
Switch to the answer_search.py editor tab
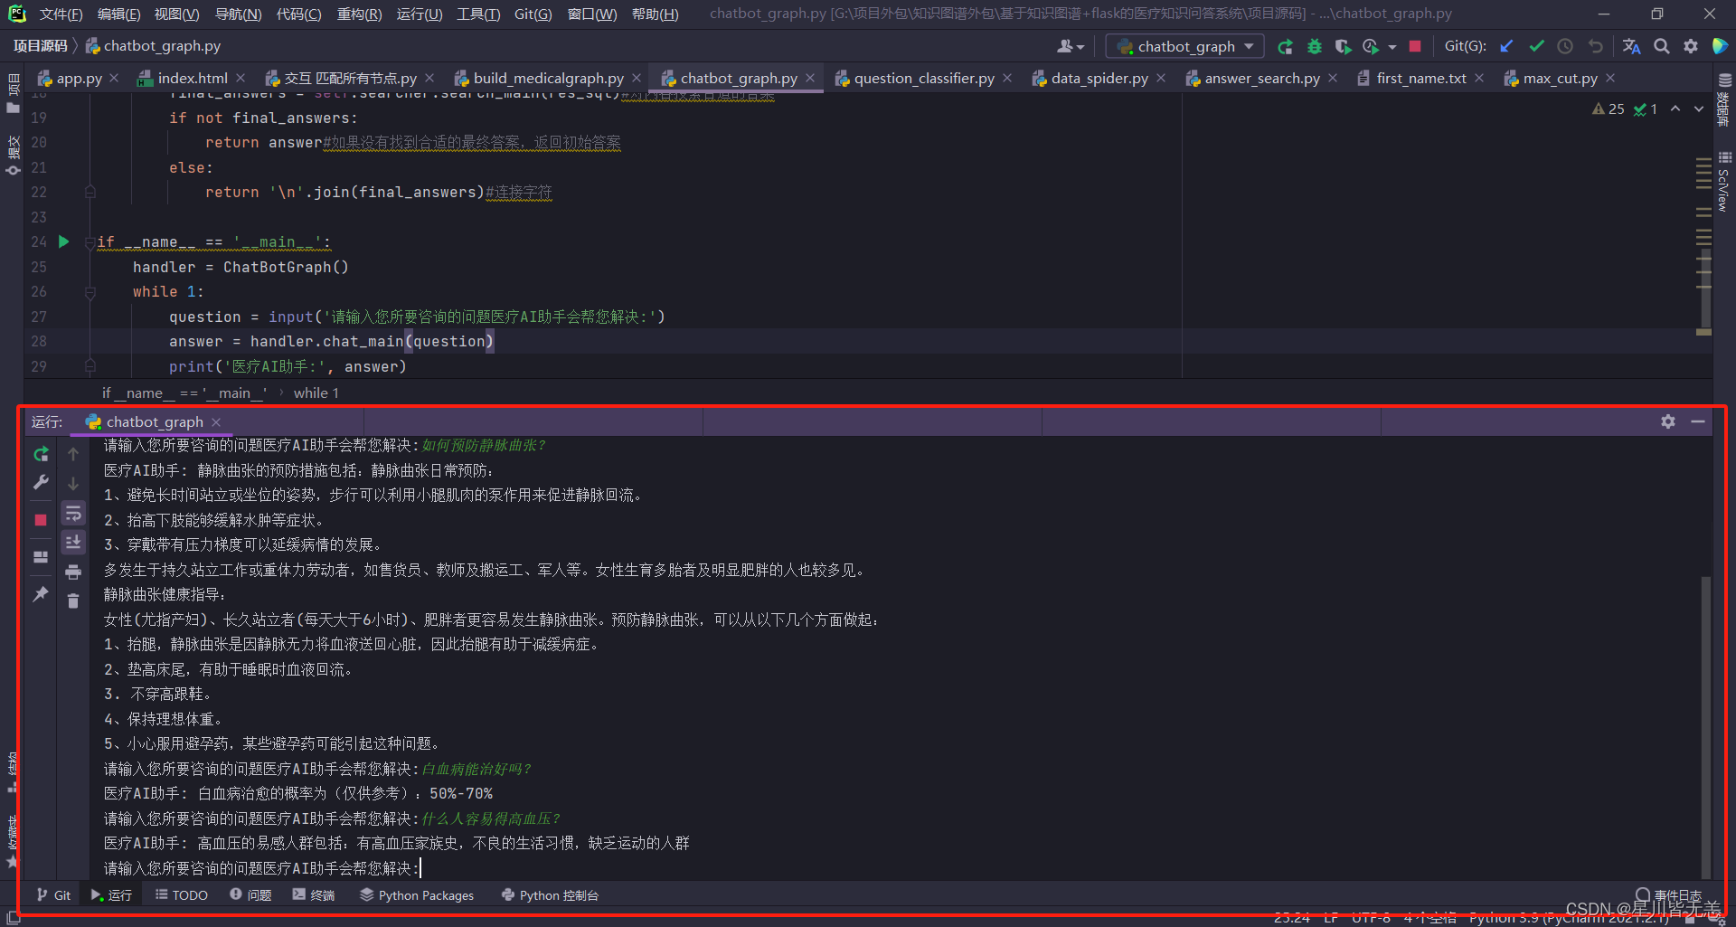click(1262, 79)
